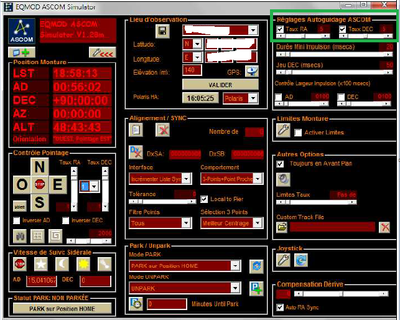This screenshot has width=400, height=320.
Task: Open the Comportement dropdown
Action: 258,179
